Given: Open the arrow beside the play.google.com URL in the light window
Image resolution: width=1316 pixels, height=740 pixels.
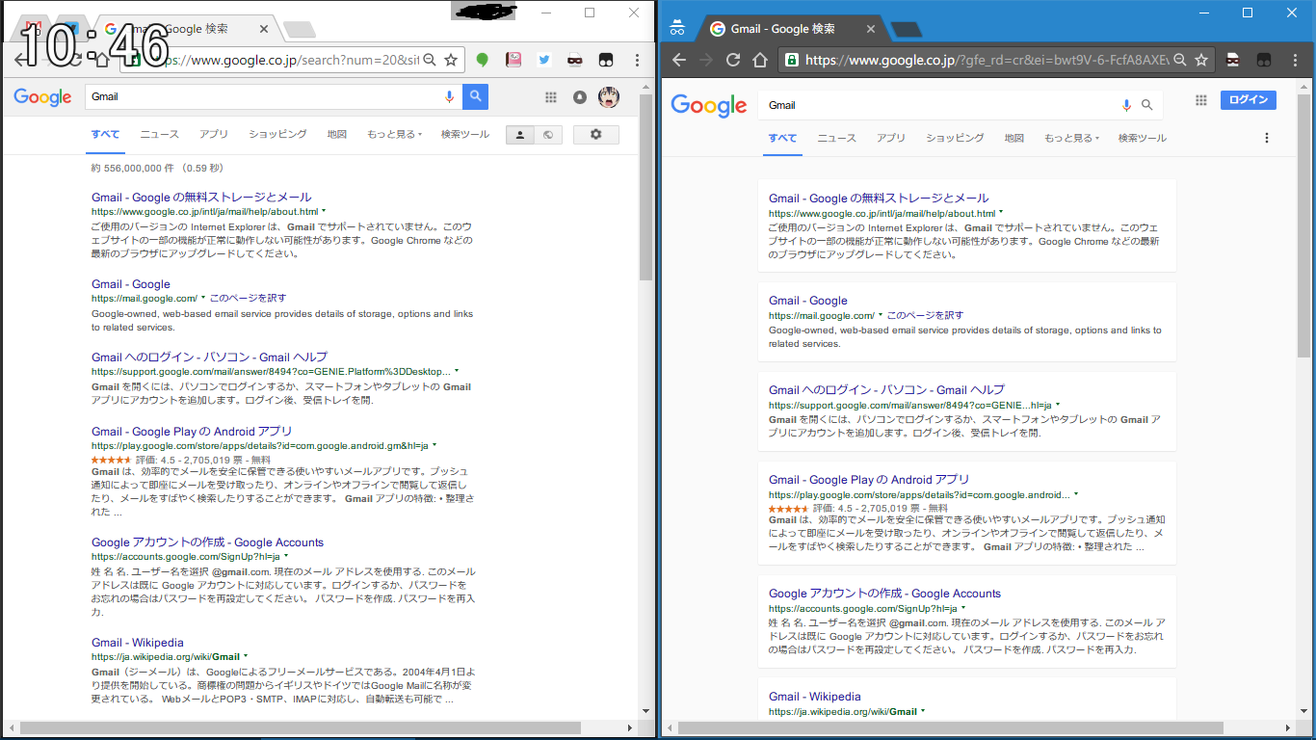Looking at the screenshot, I should (x=434, y=445).
